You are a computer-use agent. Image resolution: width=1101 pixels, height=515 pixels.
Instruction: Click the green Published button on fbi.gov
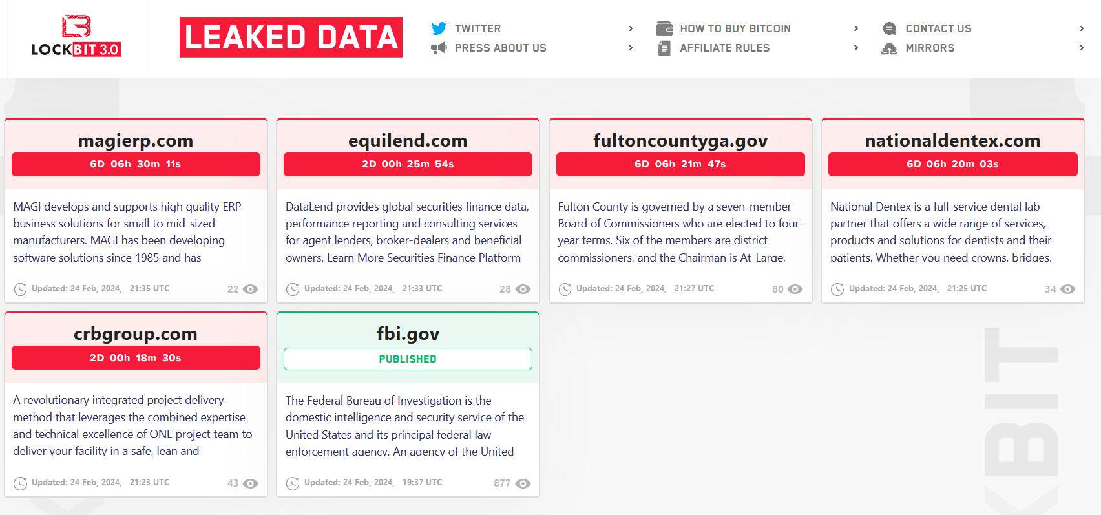[x=408, y=359]
